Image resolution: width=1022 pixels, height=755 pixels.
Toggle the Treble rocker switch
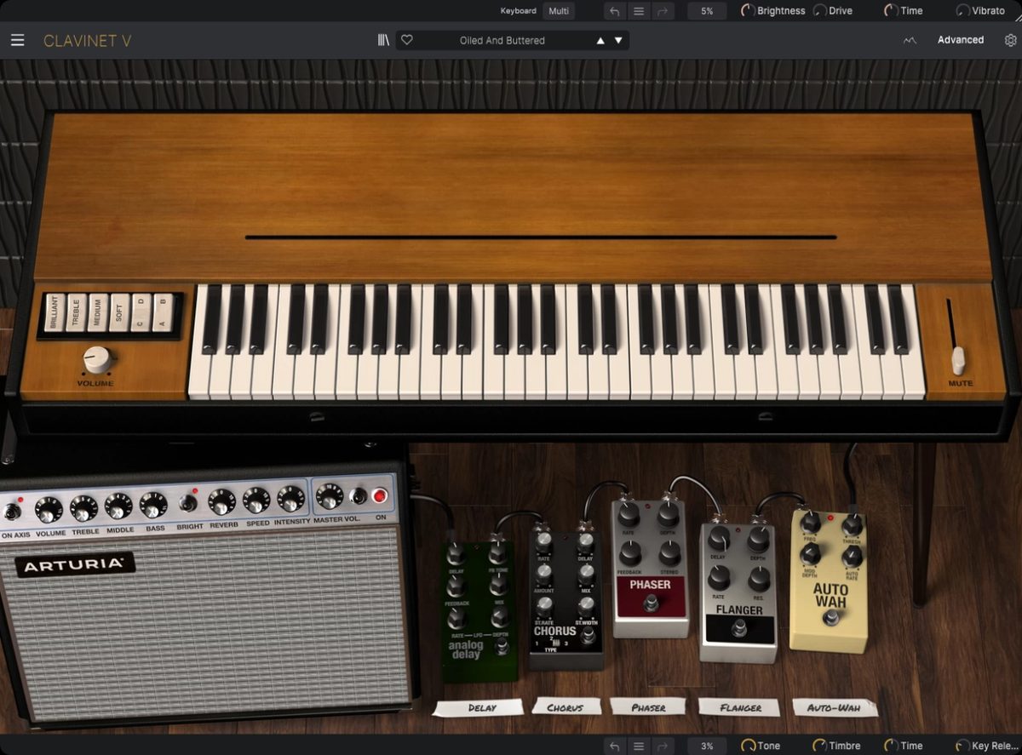[76, 312]
